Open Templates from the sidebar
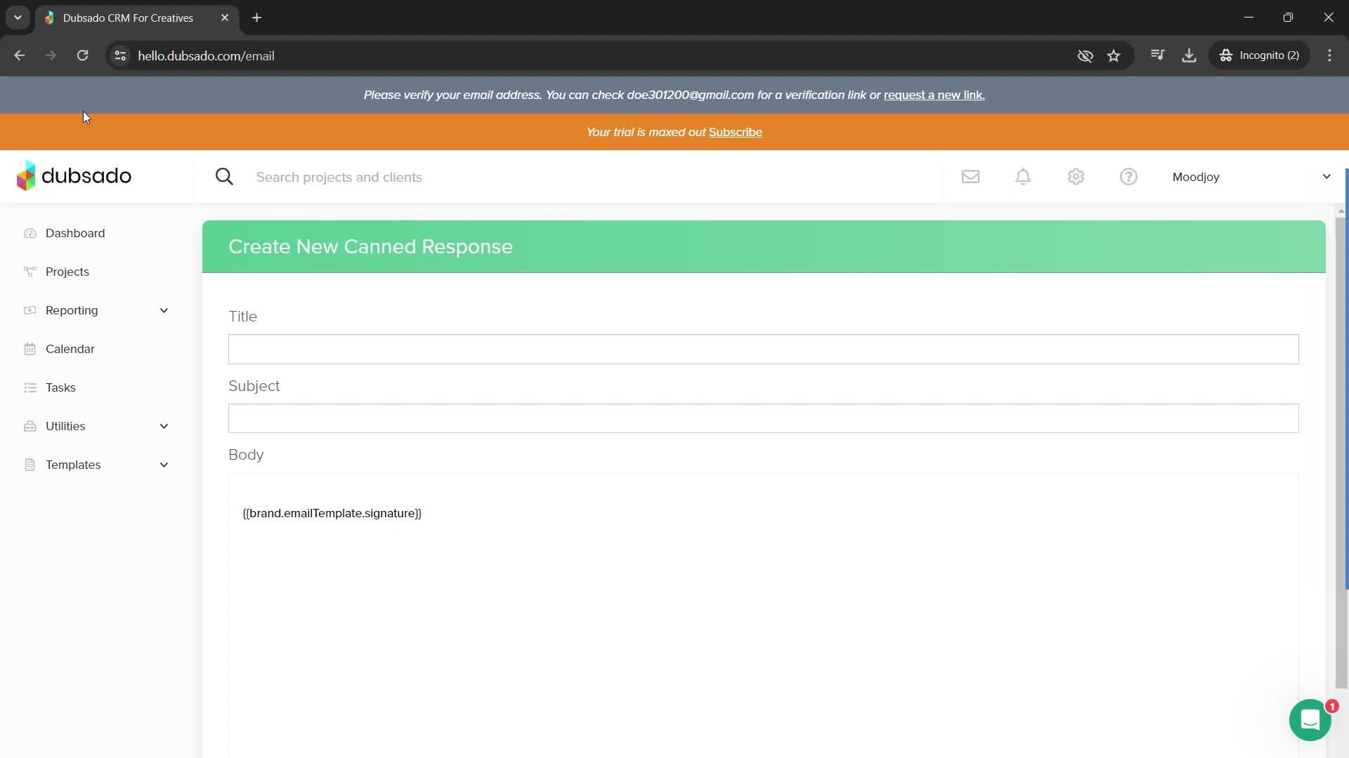This screenshot has width=1349, height=758. click(73, 465)
